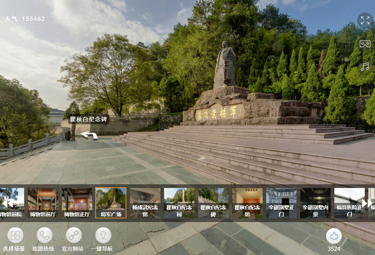Open the 博物馆正厅 scene thumbnail
This screenshot has height=255, width=375.
(x=77, y=203)
